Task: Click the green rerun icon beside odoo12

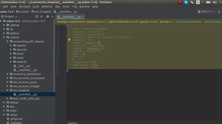Action: point(219,12)
